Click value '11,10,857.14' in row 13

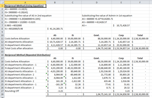(104, 45)
